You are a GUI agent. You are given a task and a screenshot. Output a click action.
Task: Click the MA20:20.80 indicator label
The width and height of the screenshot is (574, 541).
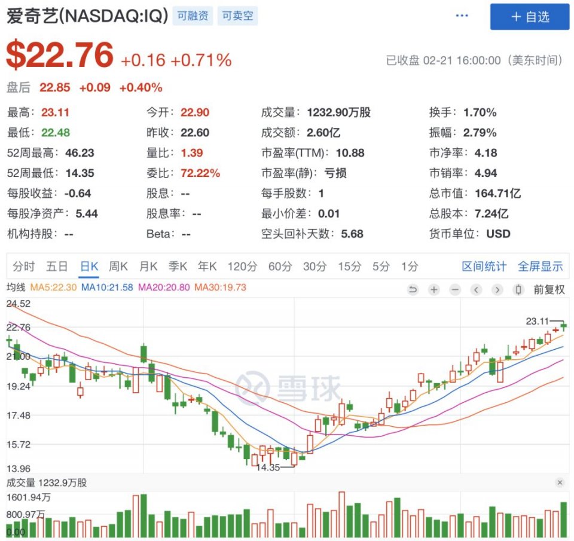(164, 288)
